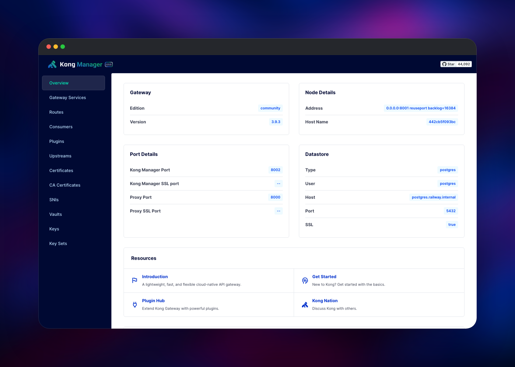515x367 pixels.
Task: Open Consumers in the sidebar
Action: tap(73, 127)
